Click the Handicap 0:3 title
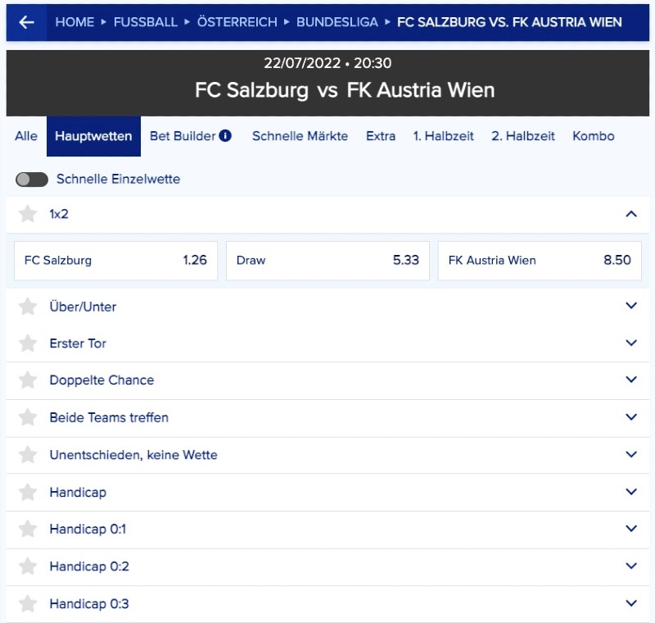The width and height of the screenshot is (655, 623). [89, 604]
